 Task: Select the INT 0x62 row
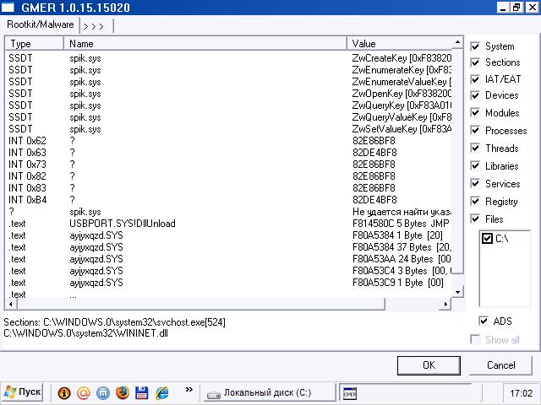coord(228,141)
